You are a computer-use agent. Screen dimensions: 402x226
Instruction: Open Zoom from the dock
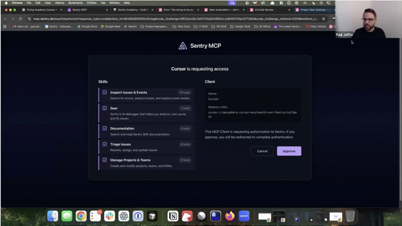pyautogui.click(x=244, y=216)
